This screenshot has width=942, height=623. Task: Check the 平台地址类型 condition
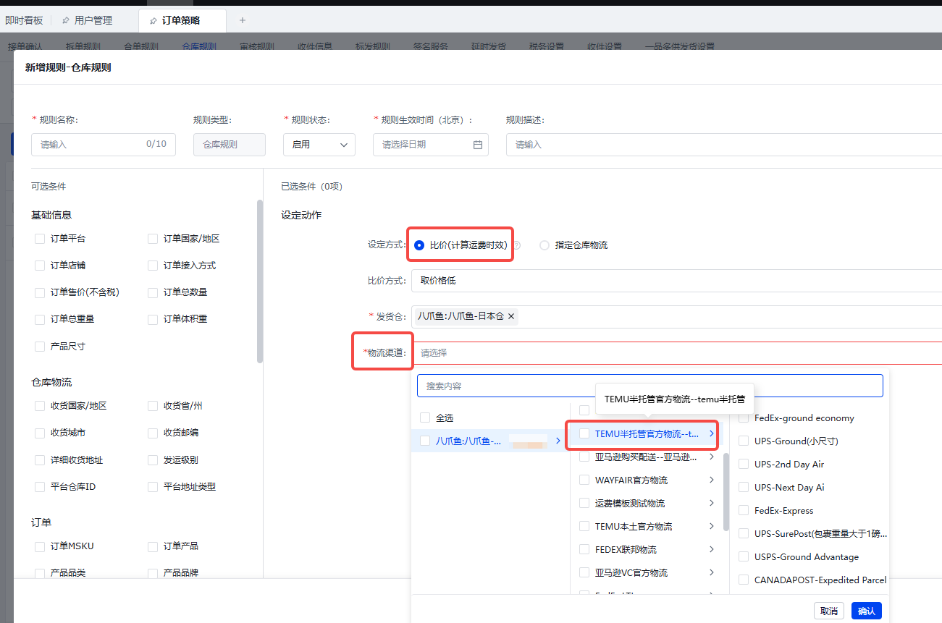pos(153,487)
